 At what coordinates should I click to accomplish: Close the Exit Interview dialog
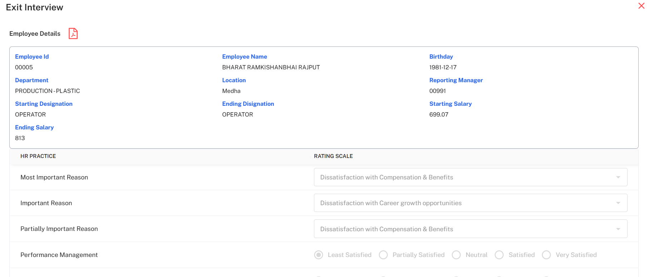pyautogui.click(x=641, y=6)
